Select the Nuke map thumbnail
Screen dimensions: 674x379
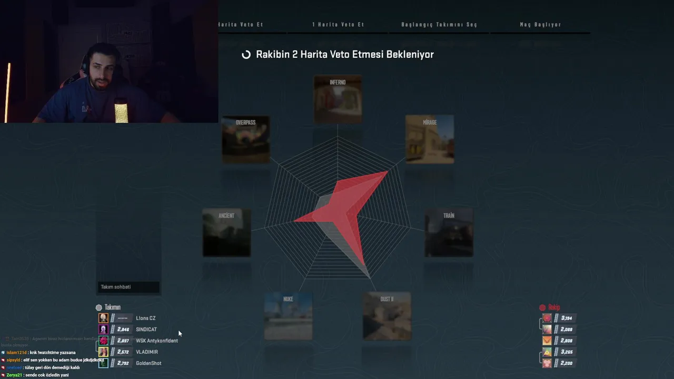click(289, 316)
